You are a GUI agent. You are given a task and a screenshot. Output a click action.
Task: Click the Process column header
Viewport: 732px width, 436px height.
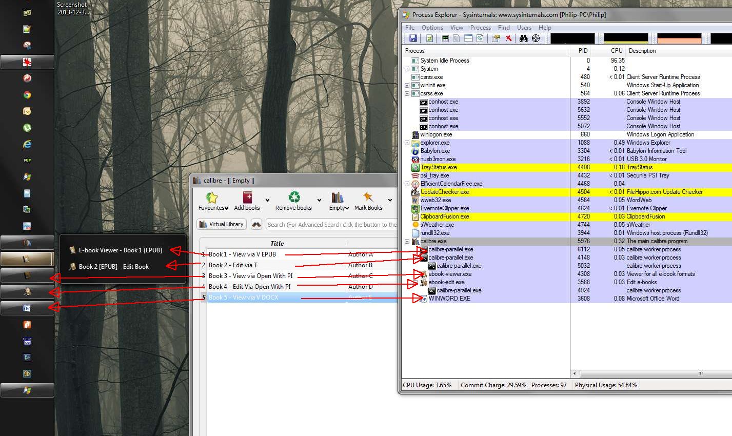pyautogui.click(x=486, y=51)
